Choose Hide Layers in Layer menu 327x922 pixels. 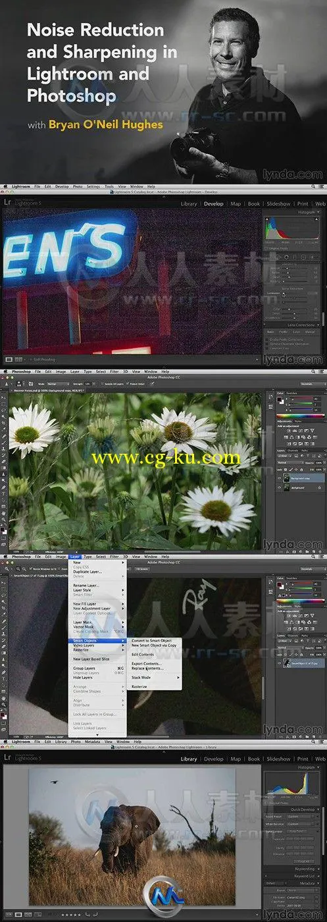coord(83,677)
